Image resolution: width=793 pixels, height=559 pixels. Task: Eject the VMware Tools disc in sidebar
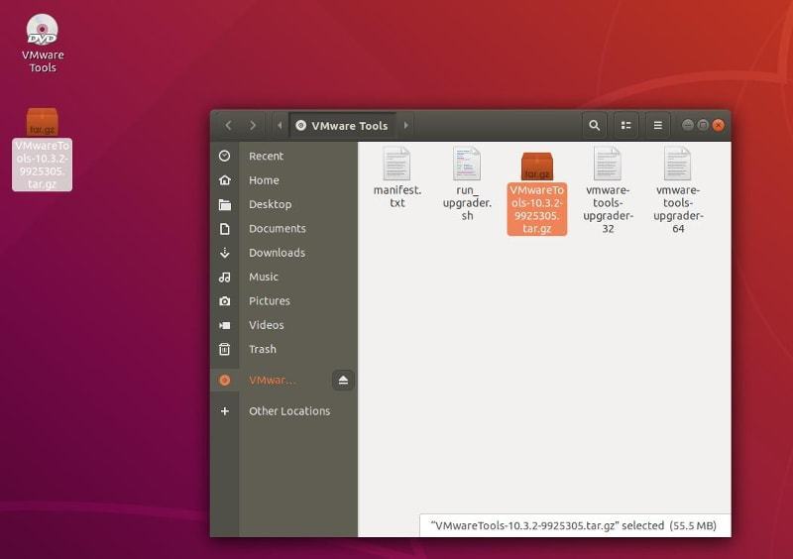coord(343,381)
